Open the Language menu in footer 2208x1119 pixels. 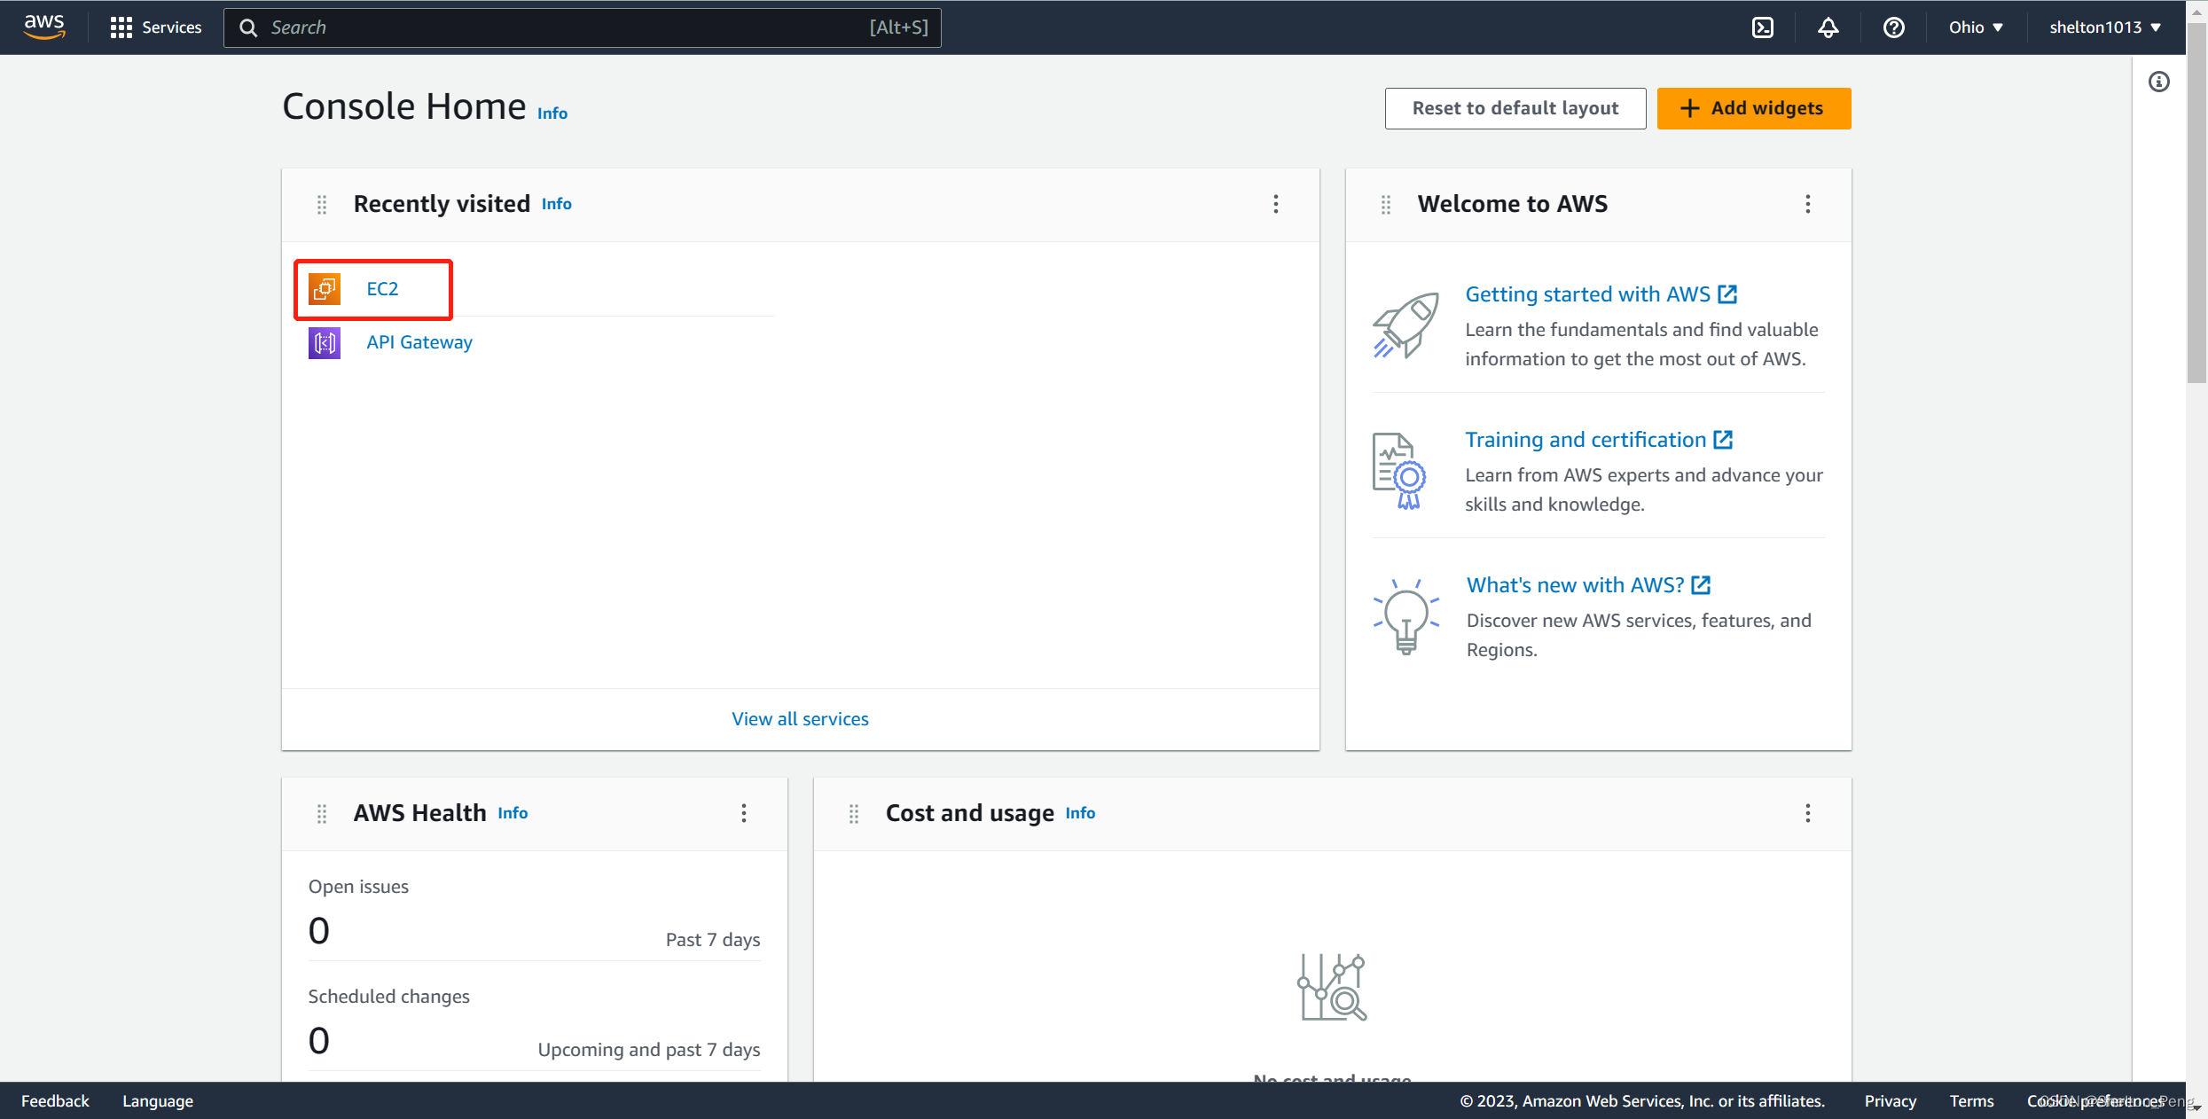157,1100
